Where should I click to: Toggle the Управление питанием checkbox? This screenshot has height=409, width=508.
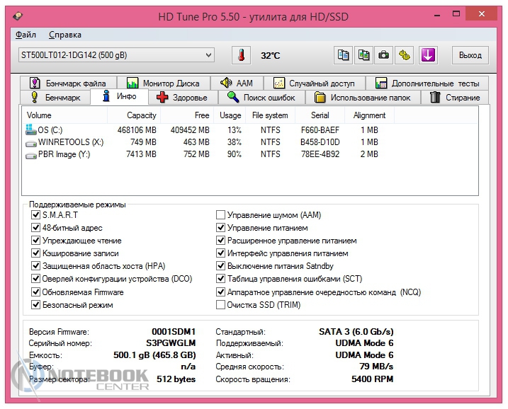coord(220,228)
